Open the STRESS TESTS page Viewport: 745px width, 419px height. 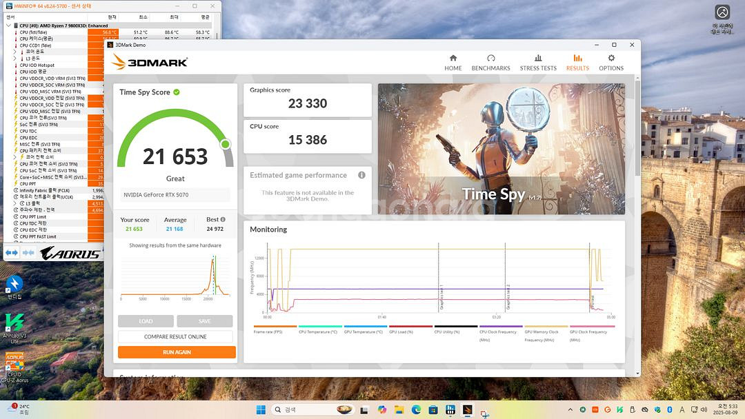(538, 62)
